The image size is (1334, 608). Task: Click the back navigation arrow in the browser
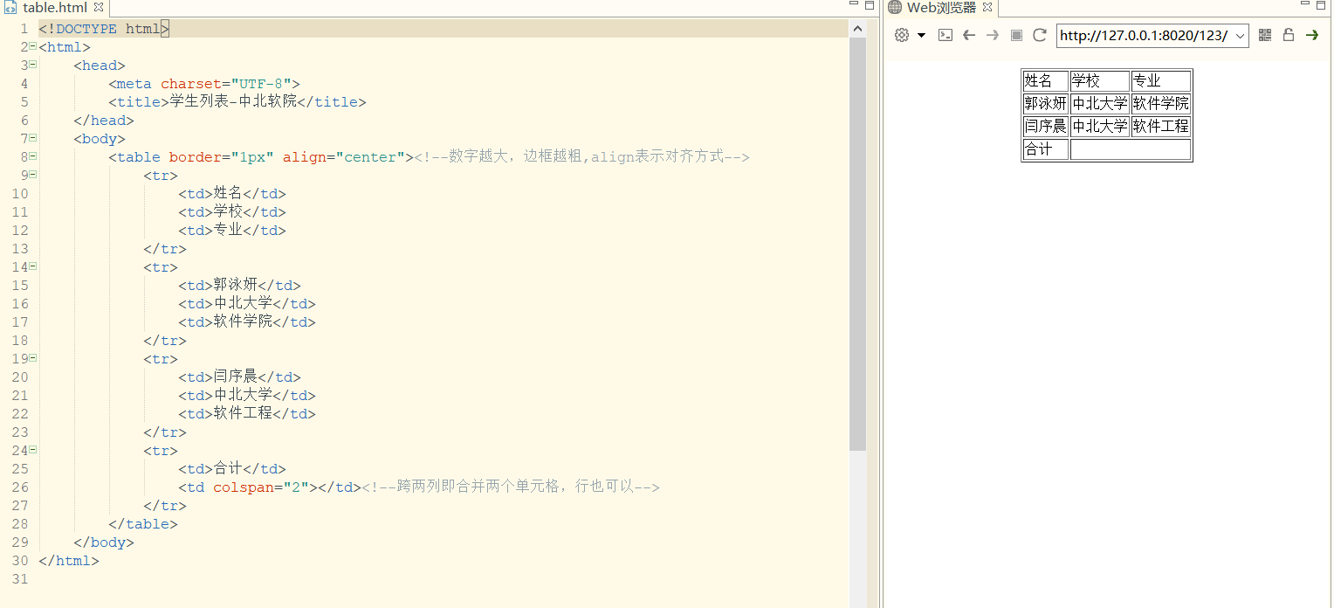pos(969,35)
